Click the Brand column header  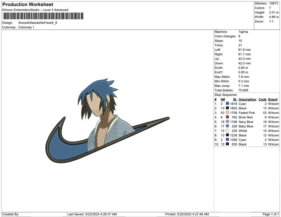[272, 99]
